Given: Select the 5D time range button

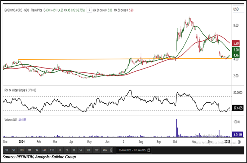Looking at the screenshot, I should (14, 150).
